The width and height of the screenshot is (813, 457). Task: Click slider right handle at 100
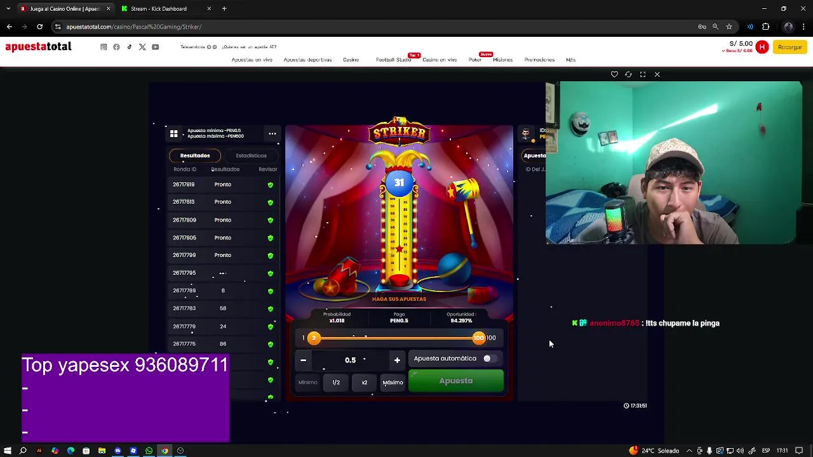click(478, 338)
